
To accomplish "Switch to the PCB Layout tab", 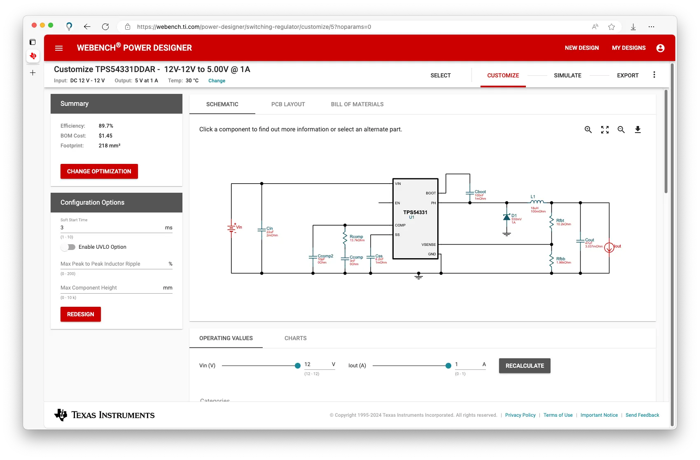I will coord(288,104).
